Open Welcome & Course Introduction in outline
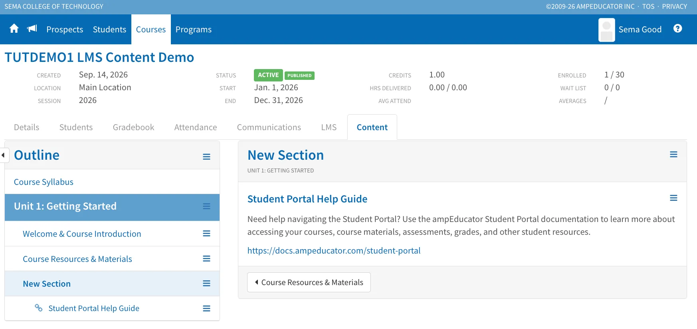This screenshot has width=697, height=329. (x=82, y=234)
